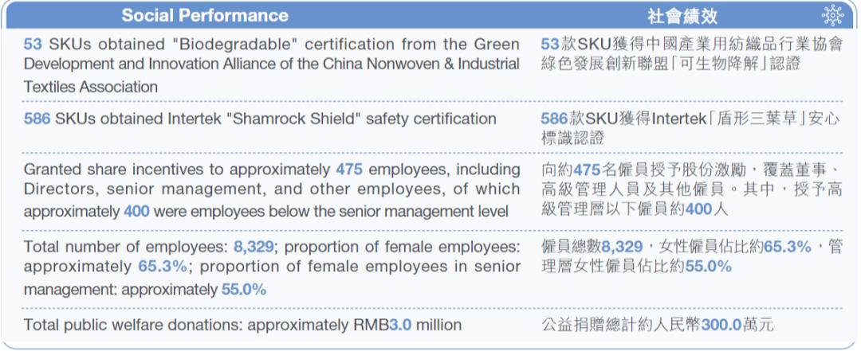Screen dimensions: 861x351
Task: Click the "Textiles Association" text line
Action: pyautogui.click(x=91, y=87)
